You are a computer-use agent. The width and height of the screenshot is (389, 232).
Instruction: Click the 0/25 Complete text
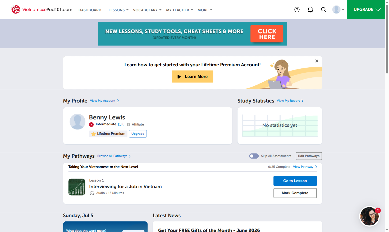coord(279,167)
